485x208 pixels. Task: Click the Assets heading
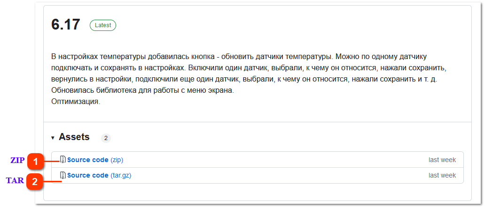(74, 137)
